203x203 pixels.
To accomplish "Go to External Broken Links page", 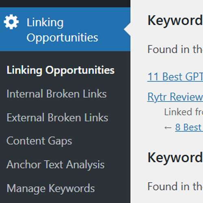I will (x=57, y=117).
